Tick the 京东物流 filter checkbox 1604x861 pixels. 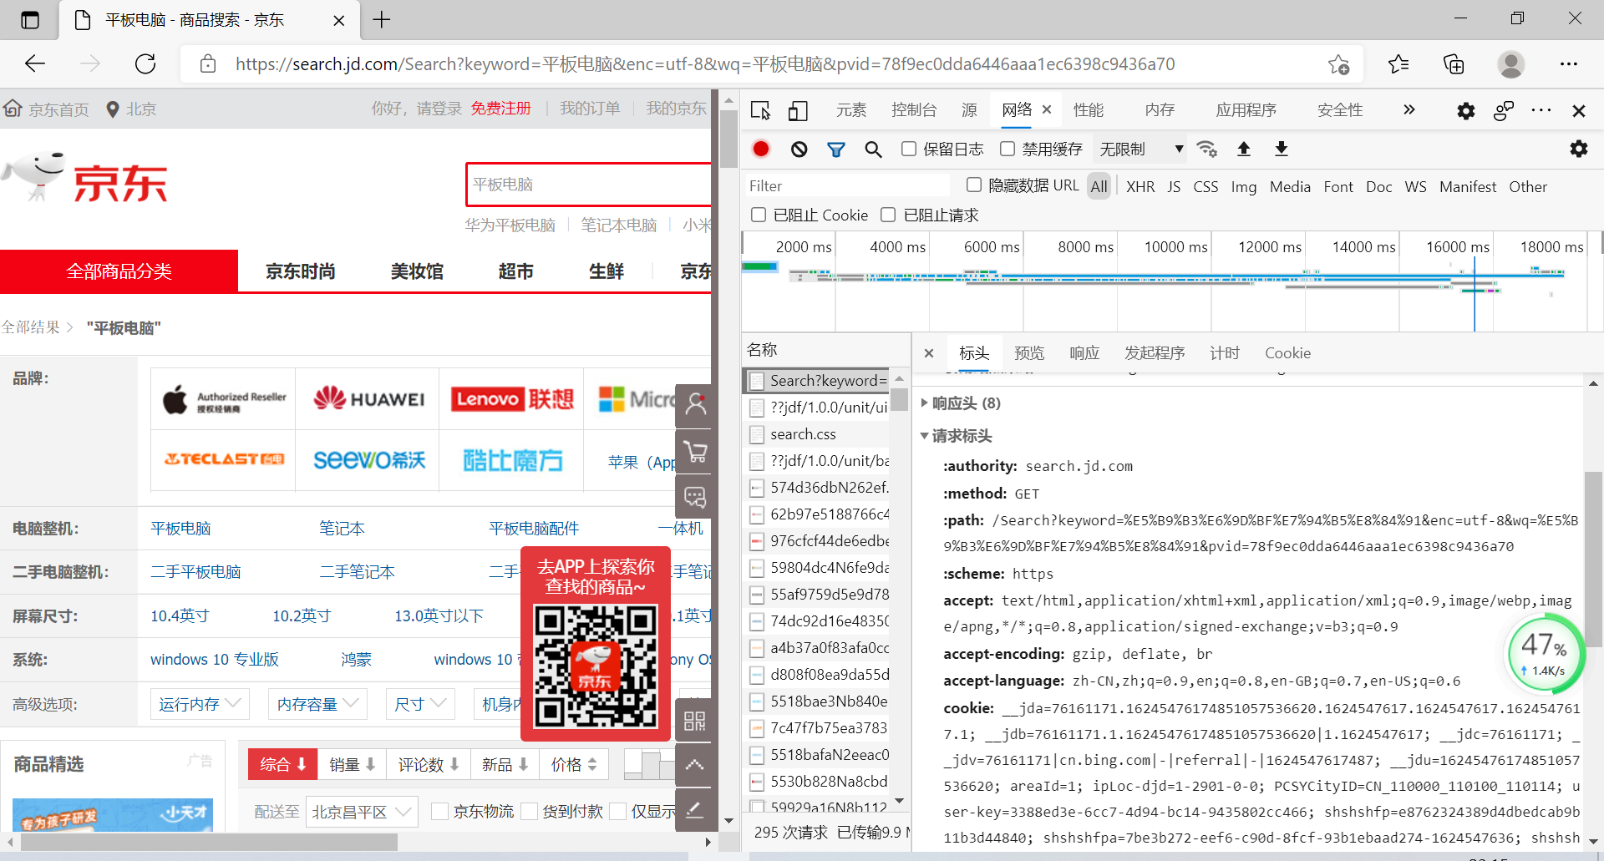tap(439, 811)
